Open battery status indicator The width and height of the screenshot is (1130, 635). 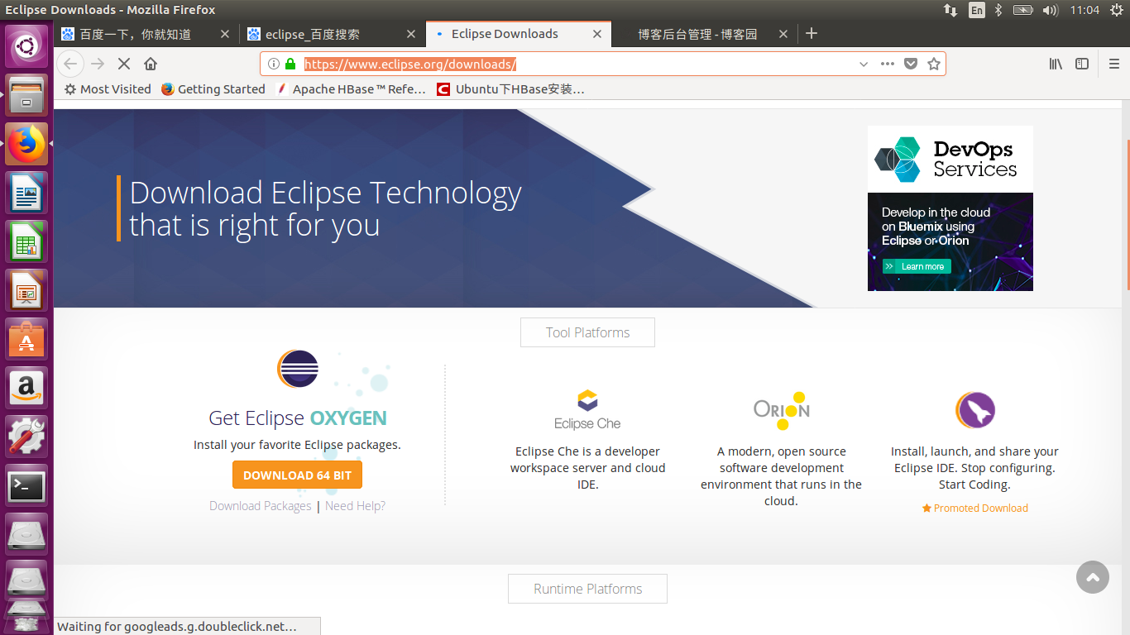[1023, 10]
